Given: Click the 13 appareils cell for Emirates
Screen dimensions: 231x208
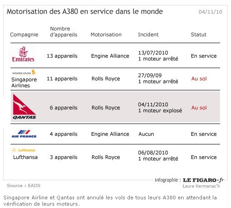Looking at the screenshot, I should [62, 56].
